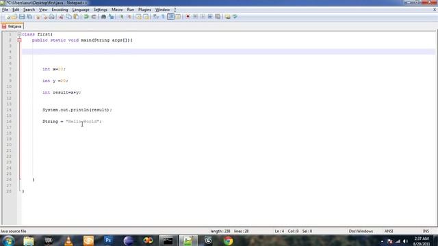Toggle Word Wrap in the toolbar
The height and width of the screenshot is (246, 438).
tap(156, 16)
